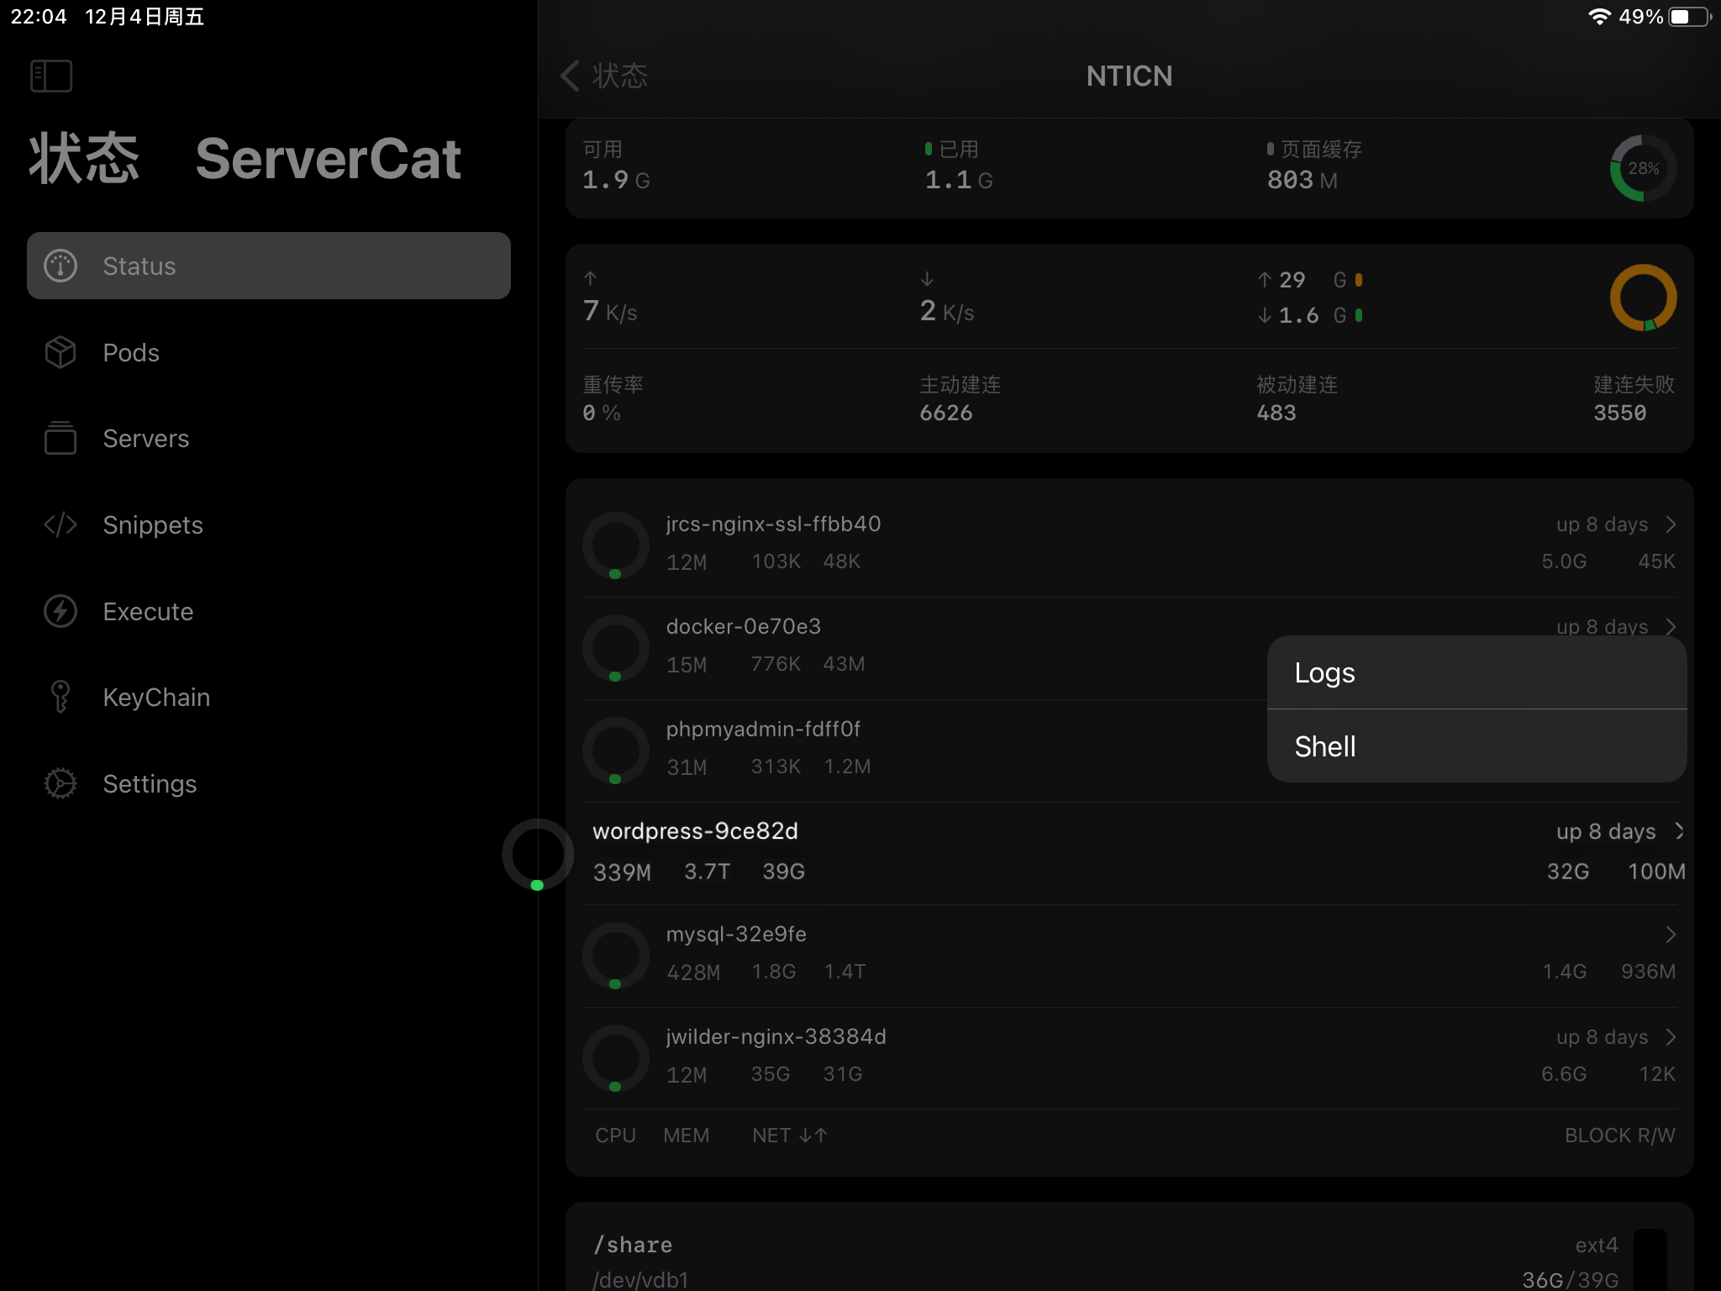Click the Status gauge icon
The height and width of the screenshot is (1291, 1721).
pyautogui.click(x=61, y=266)
